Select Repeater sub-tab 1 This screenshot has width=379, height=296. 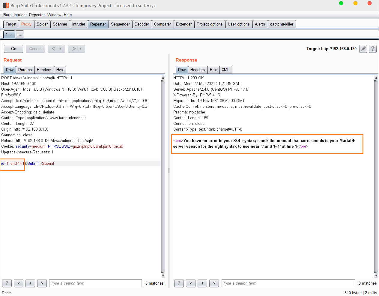tap(7, 35)
